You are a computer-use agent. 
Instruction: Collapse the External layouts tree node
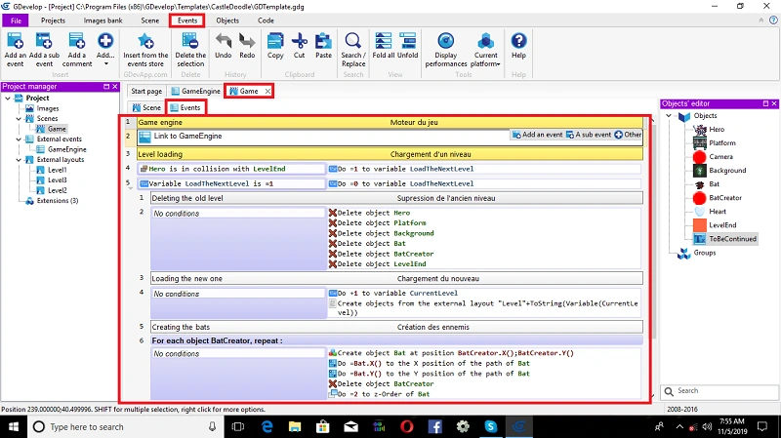(19, 159)
